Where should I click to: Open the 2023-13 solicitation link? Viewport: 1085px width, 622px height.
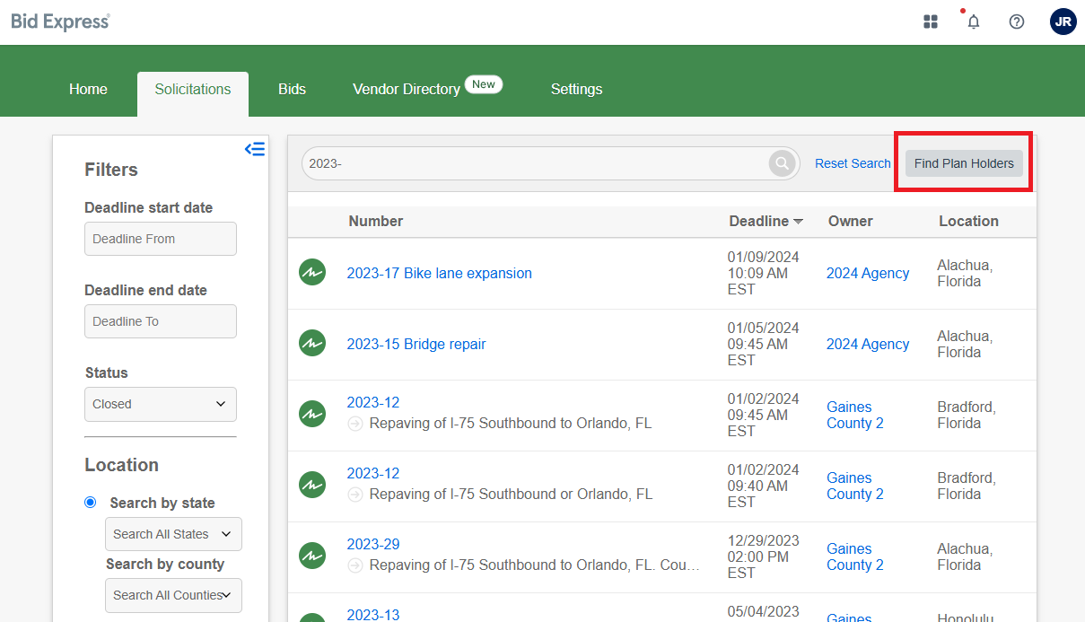[373, 615]
